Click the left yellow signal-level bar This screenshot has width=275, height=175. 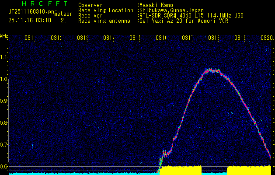pos(180,170)
